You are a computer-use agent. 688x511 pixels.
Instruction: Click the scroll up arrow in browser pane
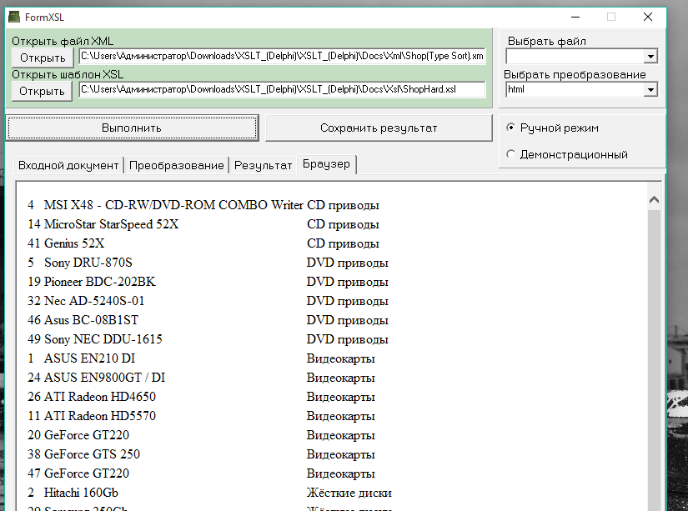(x=654, y=200)
